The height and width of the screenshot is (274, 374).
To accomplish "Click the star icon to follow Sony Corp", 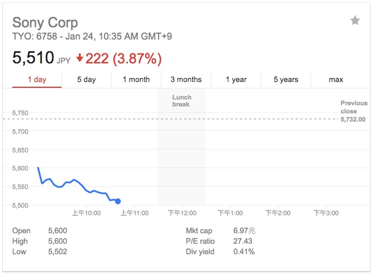I will tap(355, 21).
